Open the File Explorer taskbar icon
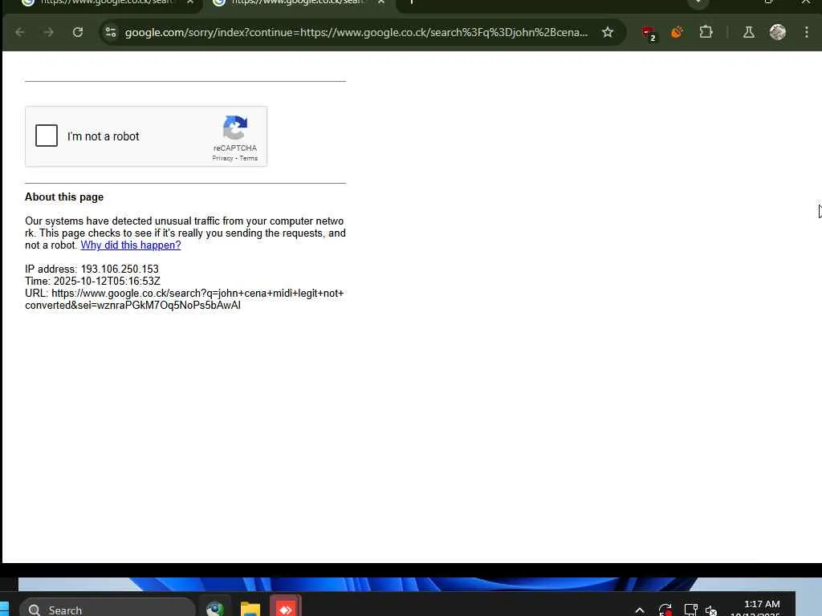 (x=250, y=608)
